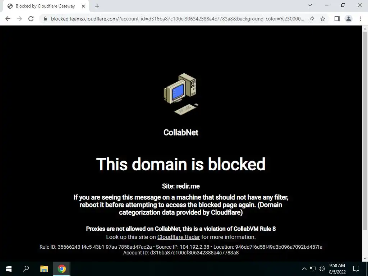
Task: Open a new browser tab
Action: 97,6
